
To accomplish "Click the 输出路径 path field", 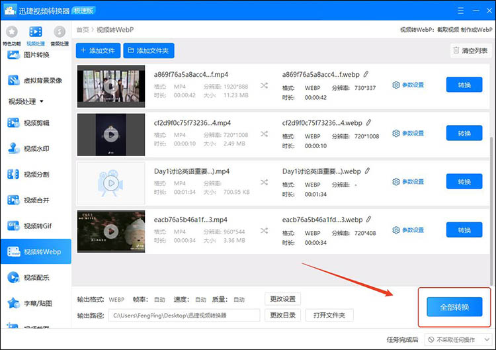I will [x=184, y=315].
